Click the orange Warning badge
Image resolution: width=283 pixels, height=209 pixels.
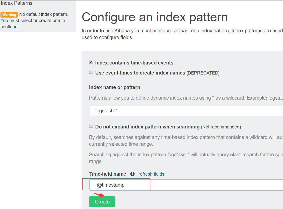click(9, 15)
